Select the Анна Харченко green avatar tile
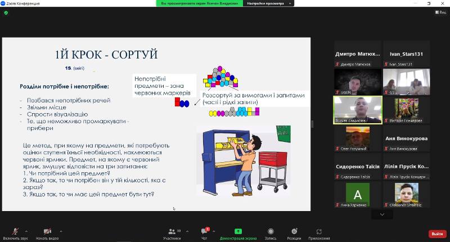 point(358,195)
